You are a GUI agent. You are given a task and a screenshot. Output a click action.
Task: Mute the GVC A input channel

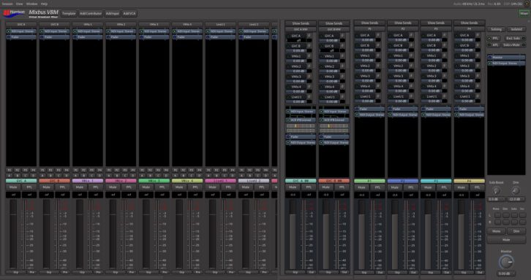pyautogui.click(x=14, y=187)
